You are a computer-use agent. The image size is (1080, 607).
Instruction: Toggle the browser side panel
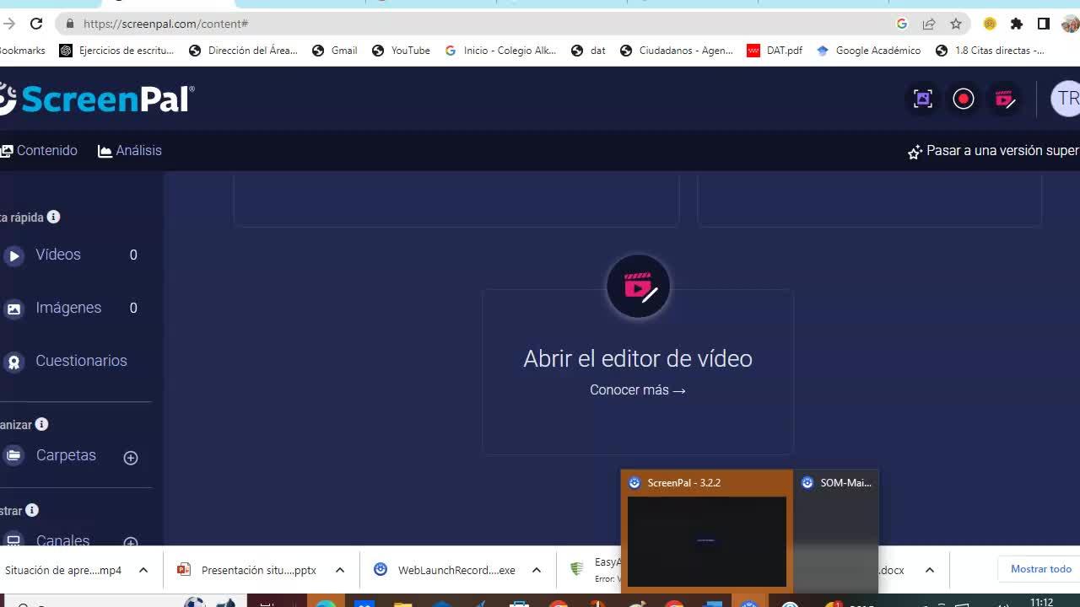1044,24
